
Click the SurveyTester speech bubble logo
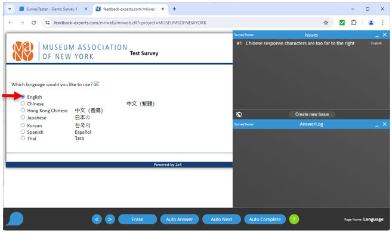[15, 219]
